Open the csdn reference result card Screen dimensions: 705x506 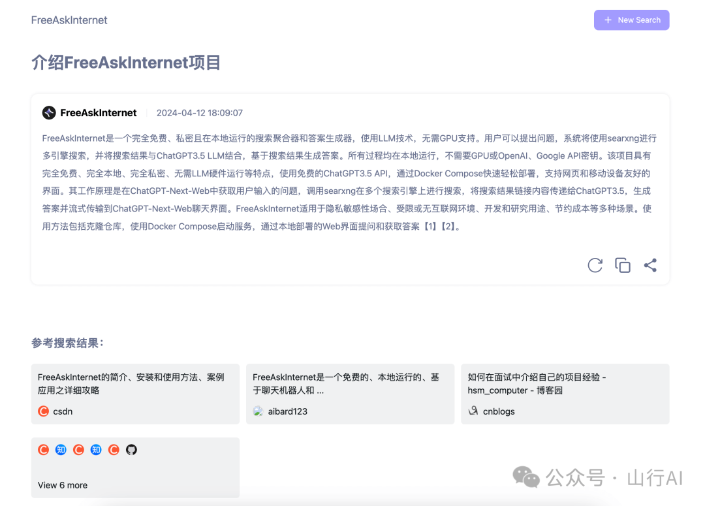(135, 394)
